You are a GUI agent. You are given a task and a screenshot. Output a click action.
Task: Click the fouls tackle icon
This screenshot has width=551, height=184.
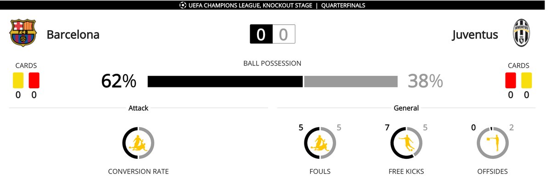pos(320,143)
